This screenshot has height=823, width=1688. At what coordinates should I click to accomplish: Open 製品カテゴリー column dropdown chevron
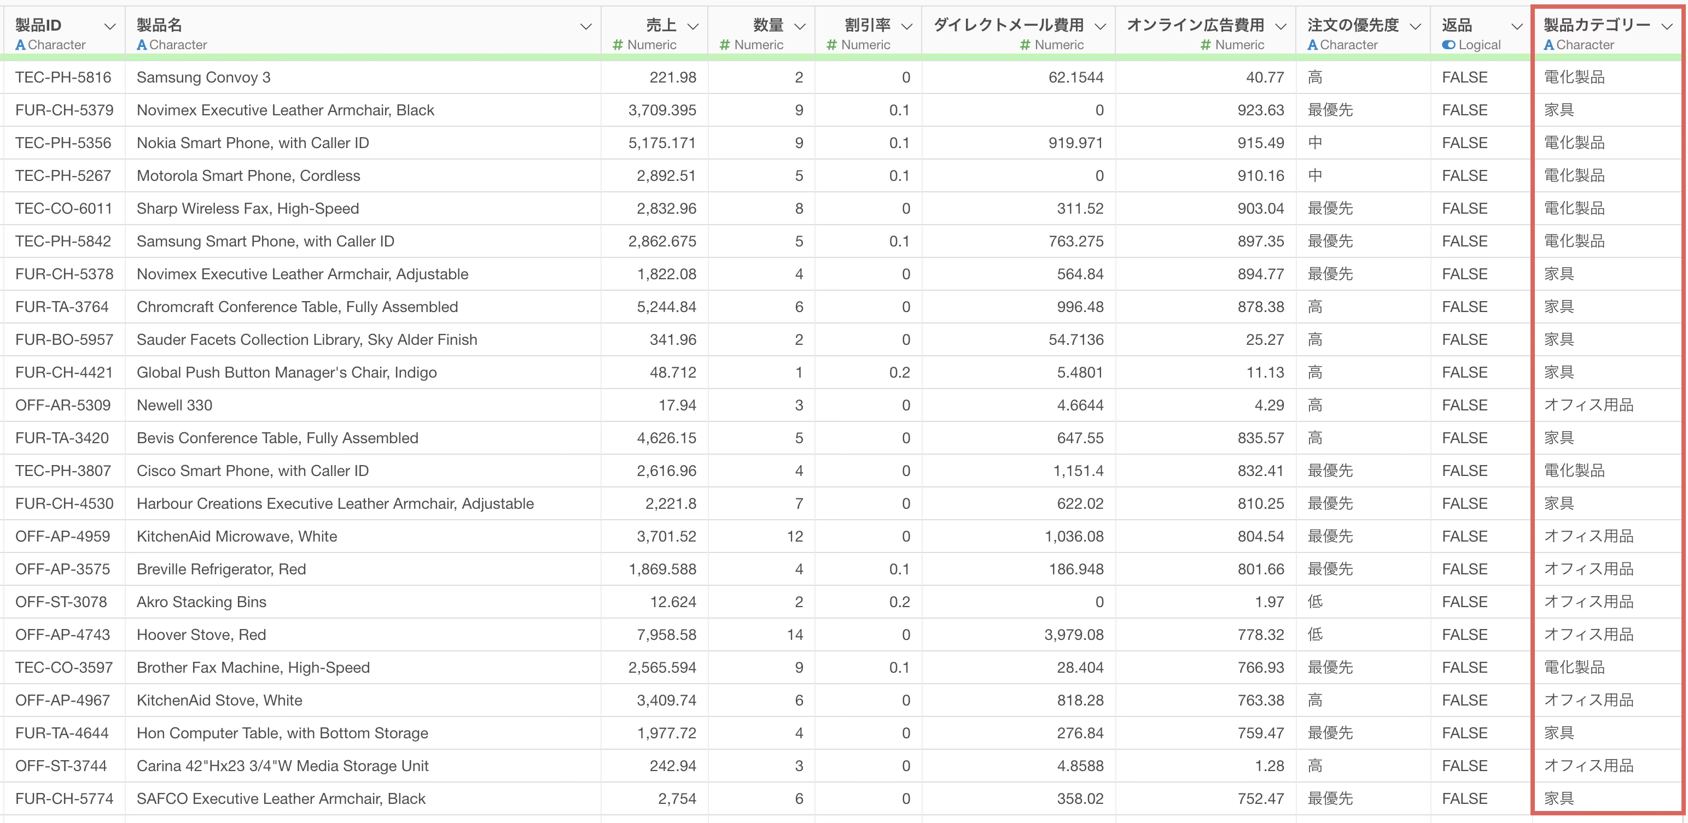(1667, 26)
